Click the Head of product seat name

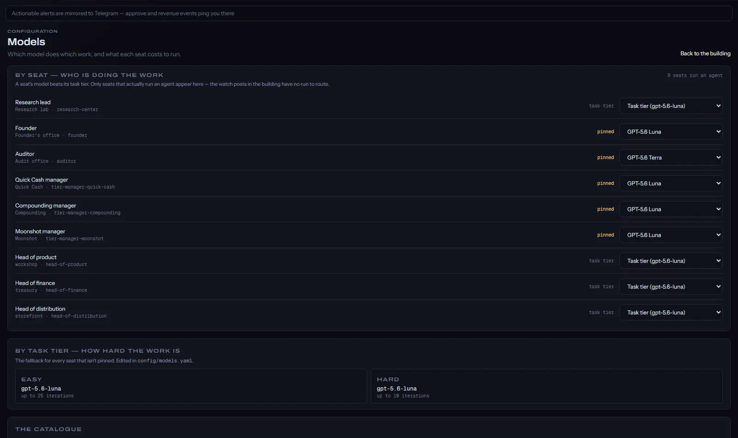36,257
